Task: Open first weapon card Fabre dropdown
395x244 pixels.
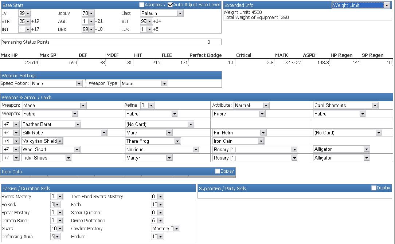Action: (50, 114)
